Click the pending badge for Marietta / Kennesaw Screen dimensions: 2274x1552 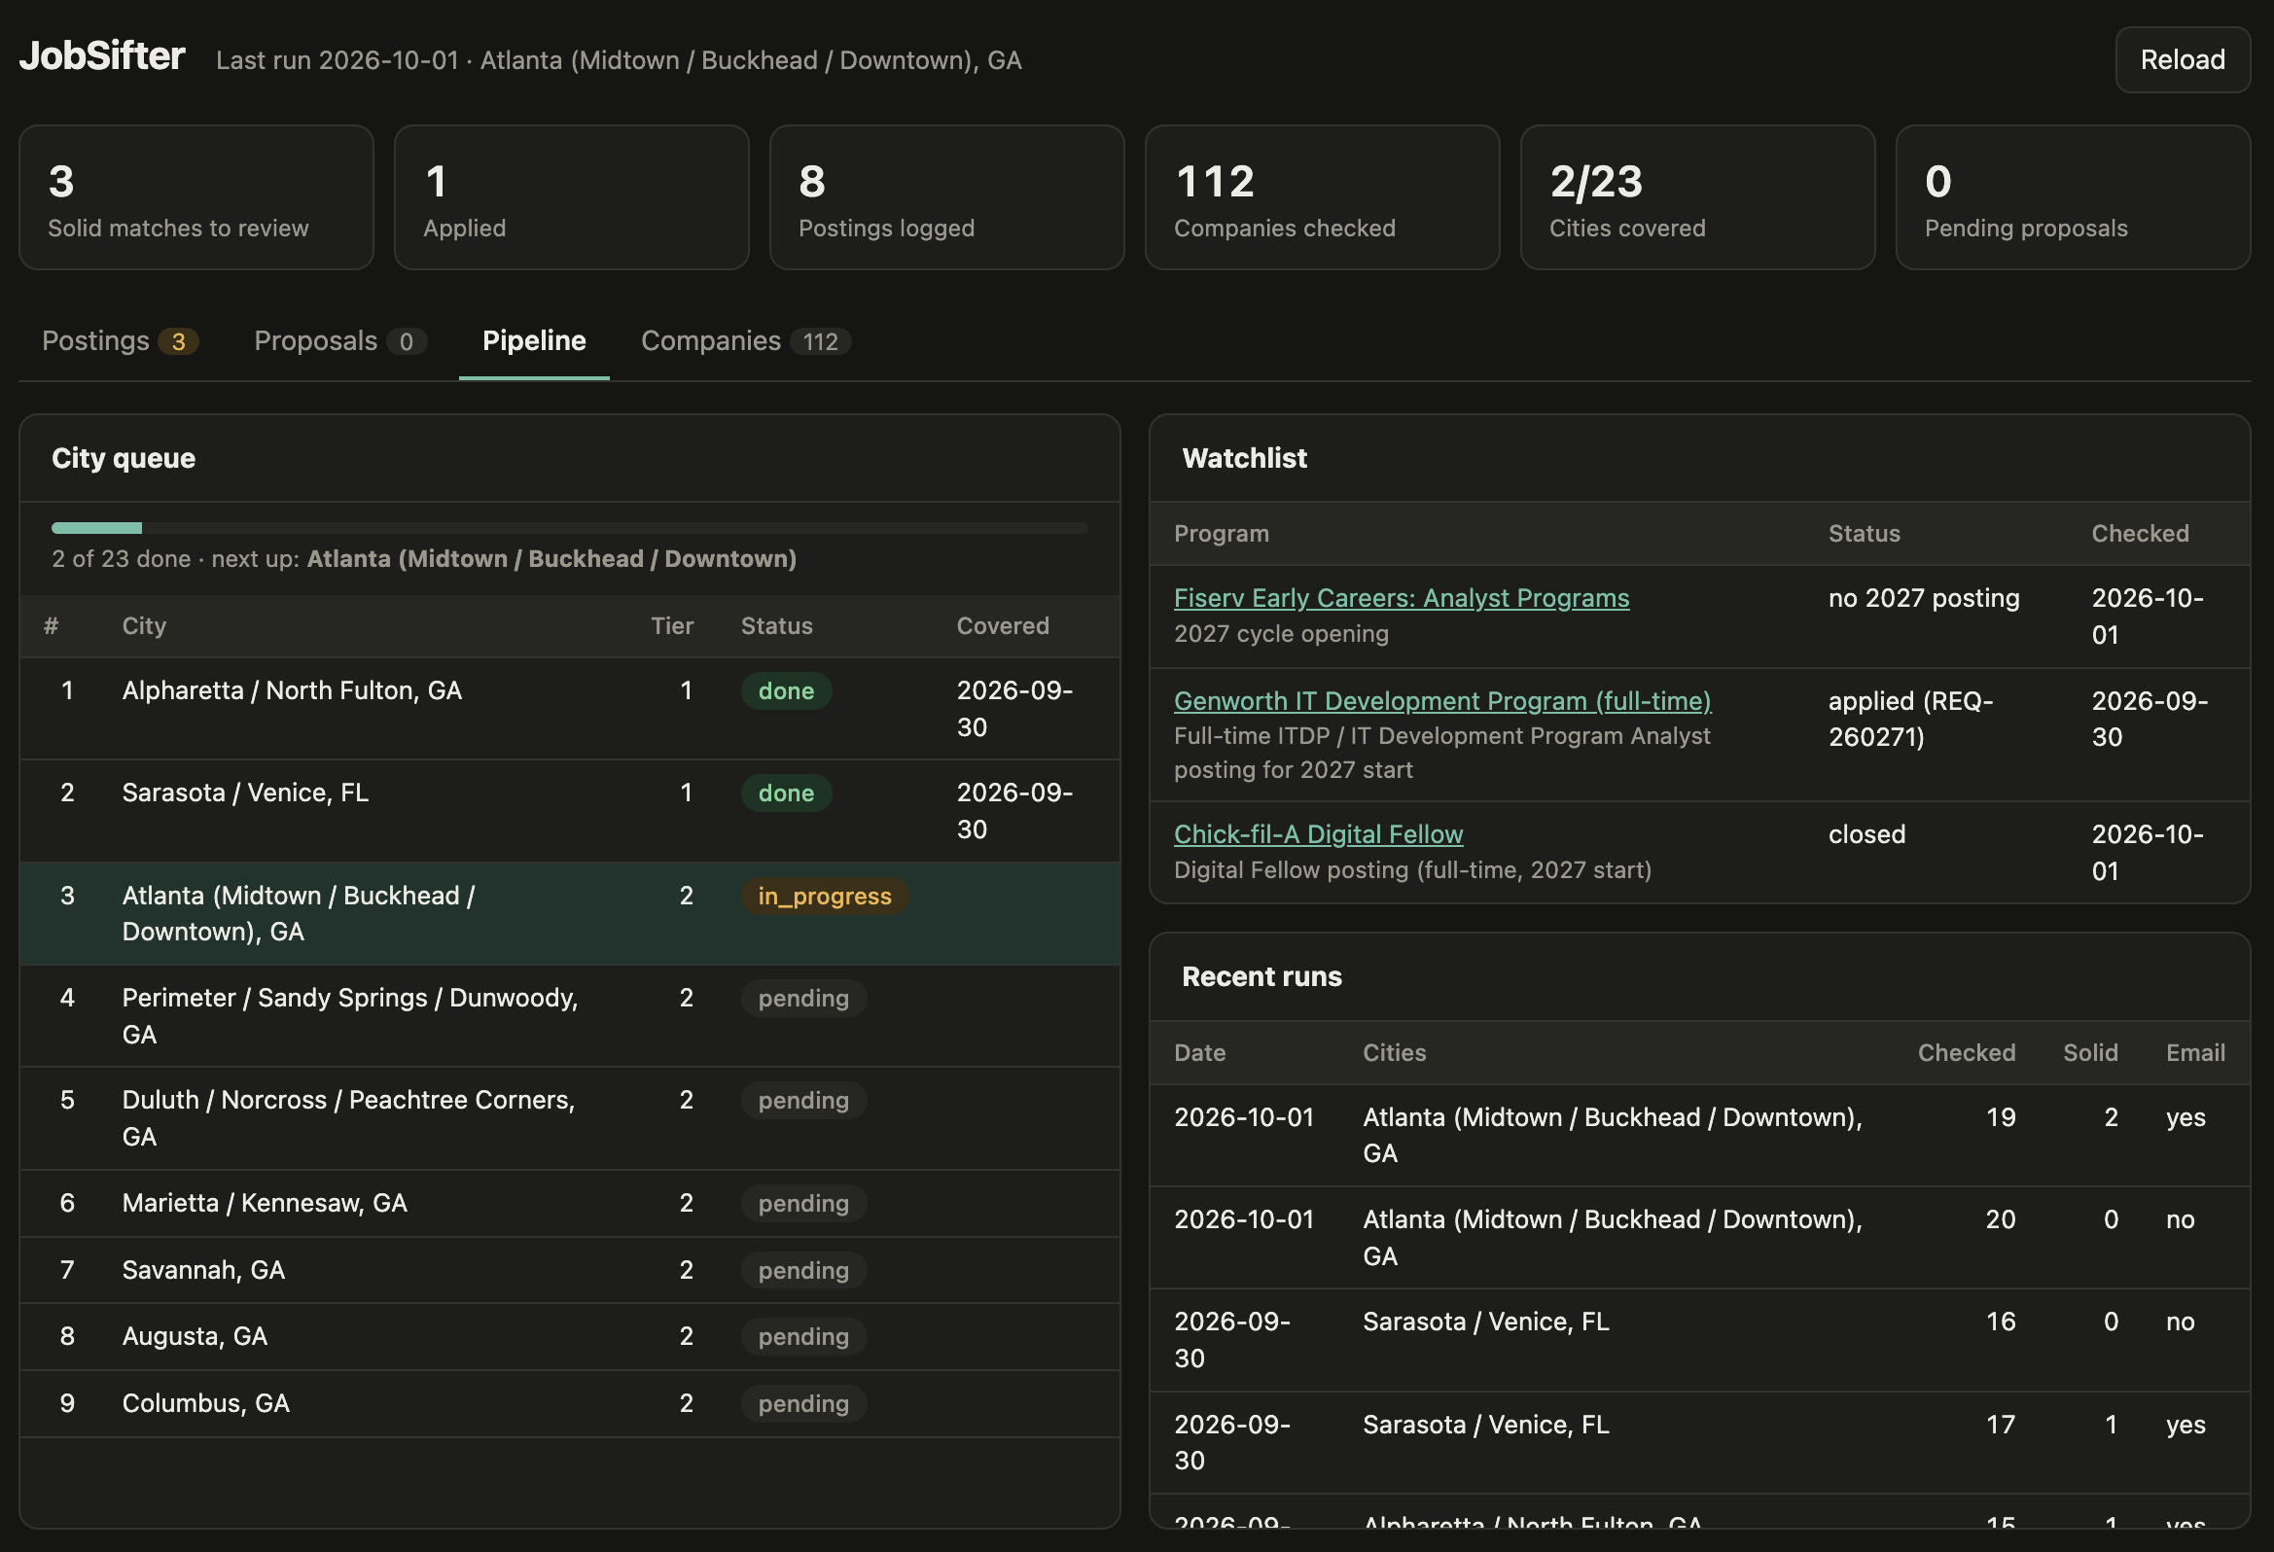(x=803, y=1204)
